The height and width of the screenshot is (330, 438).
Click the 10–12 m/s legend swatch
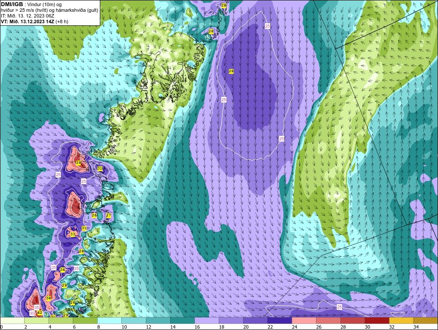(134, 320)
